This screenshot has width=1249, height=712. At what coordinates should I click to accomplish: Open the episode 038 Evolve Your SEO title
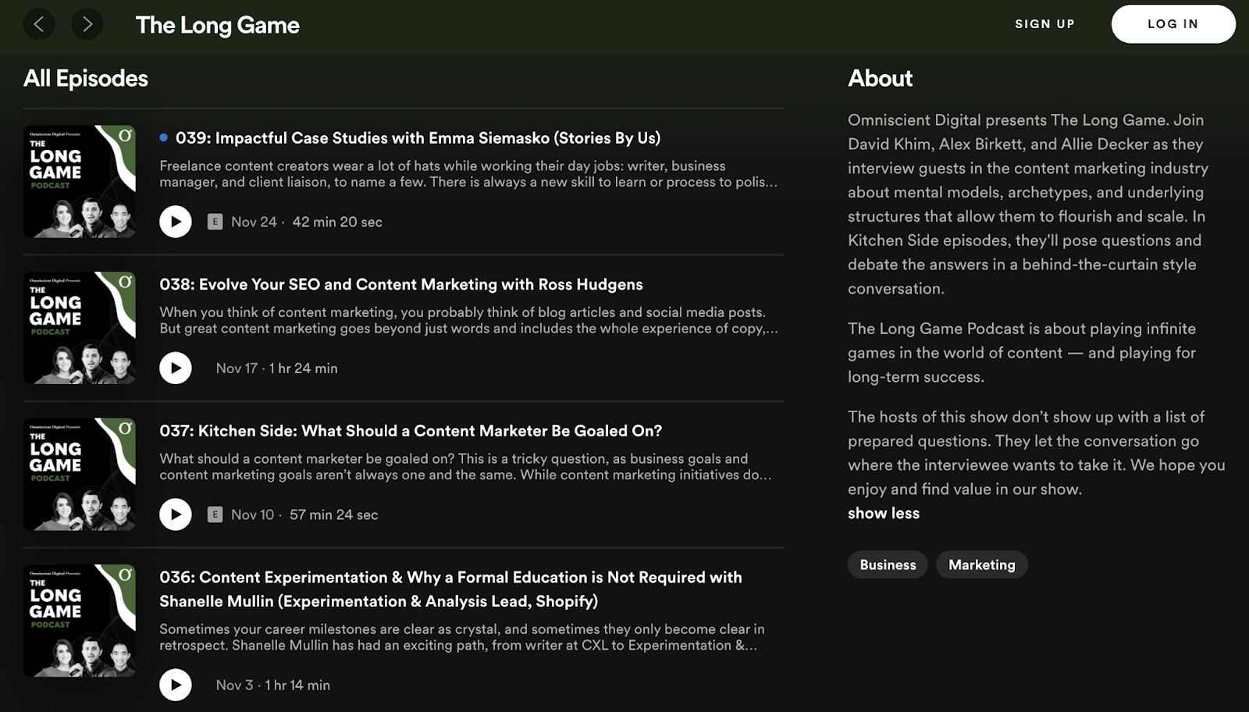click(401, 284)
